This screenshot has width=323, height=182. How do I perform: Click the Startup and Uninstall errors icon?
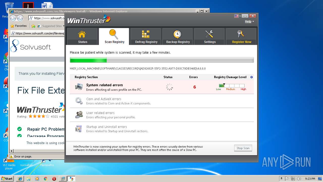[79, 129]
